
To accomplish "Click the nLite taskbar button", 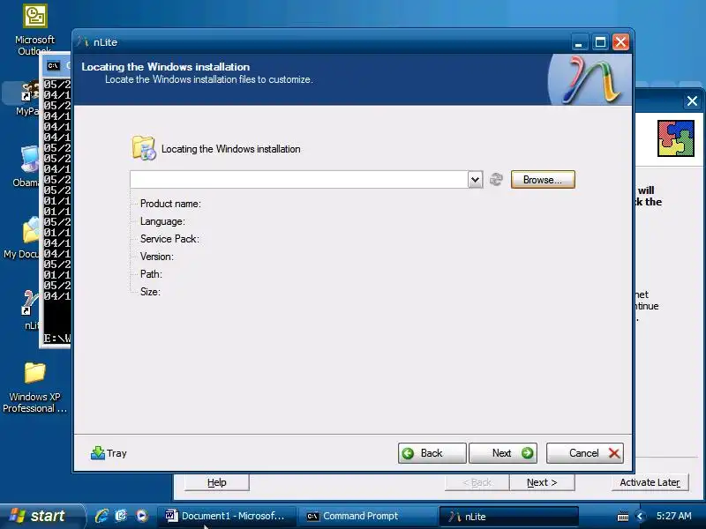I will (508, 516).
